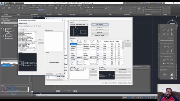
Task: Open the Selected Drawings path dropdown
Action: (36, 26)
